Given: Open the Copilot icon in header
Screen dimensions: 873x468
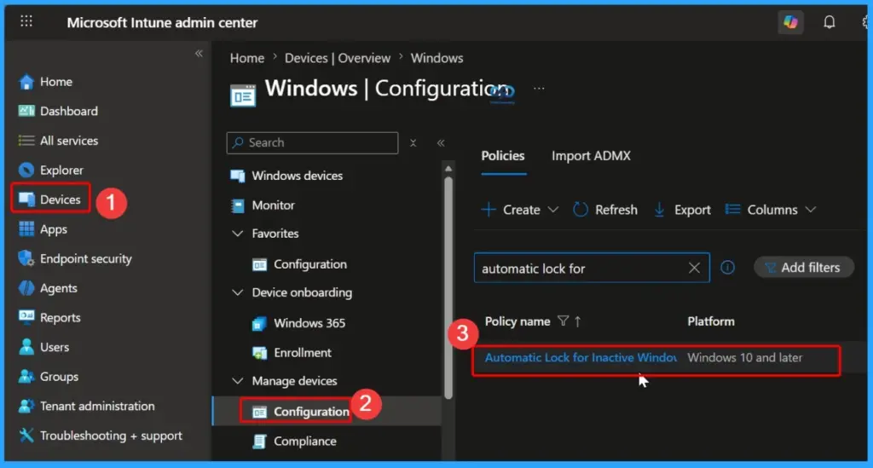Looking at the screenshot, I should (790, 22).
